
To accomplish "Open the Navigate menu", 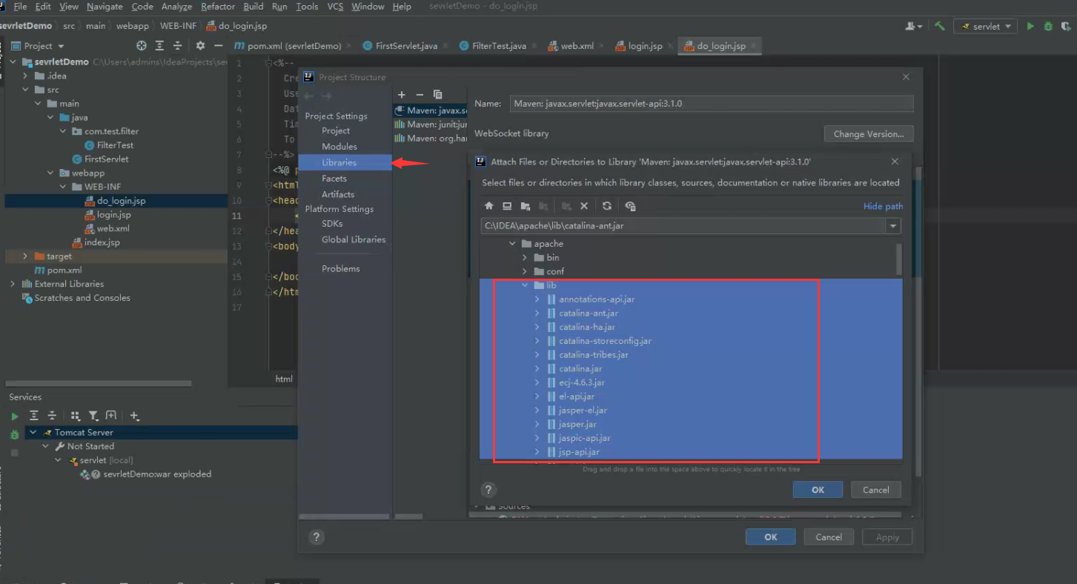I will (x=105, y=6).
